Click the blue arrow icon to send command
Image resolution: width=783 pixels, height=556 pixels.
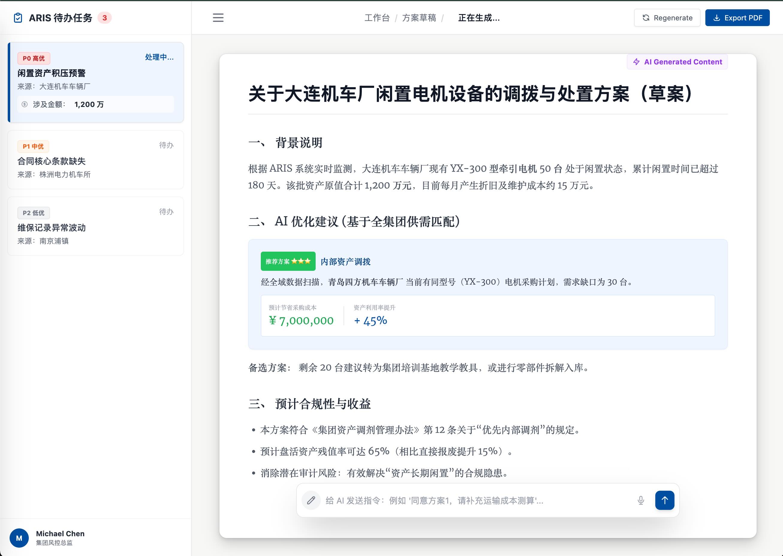click(665, 500)
